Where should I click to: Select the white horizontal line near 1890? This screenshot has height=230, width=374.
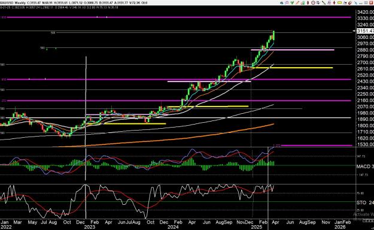tap(179, 118)
